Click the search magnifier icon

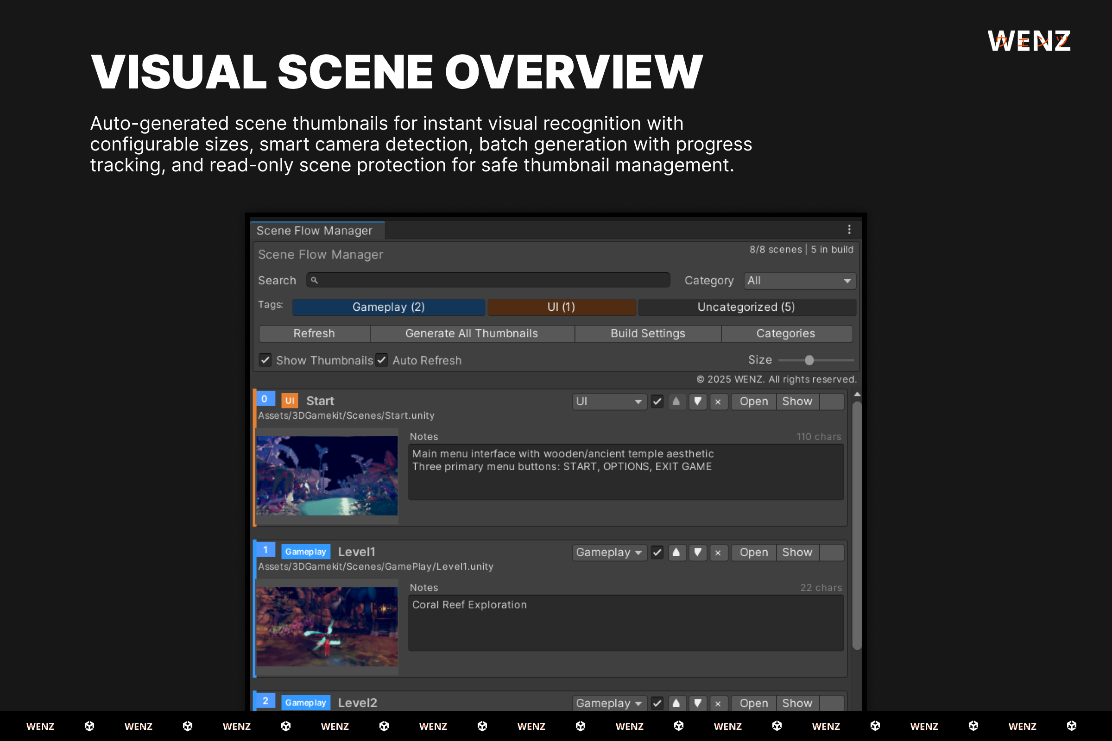314,280
